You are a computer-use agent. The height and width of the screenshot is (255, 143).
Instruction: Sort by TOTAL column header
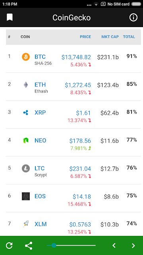pos(129,37)
